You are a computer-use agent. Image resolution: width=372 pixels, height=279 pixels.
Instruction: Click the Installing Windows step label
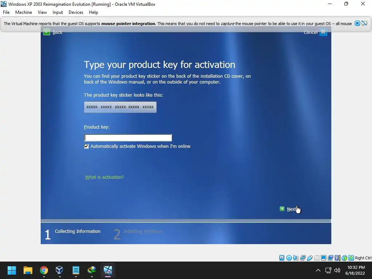click(143, 231)
